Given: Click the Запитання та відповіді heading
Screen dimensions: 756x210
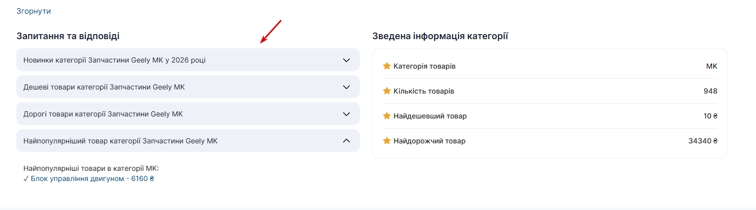Looking at the screenshot, I should 68,36.
